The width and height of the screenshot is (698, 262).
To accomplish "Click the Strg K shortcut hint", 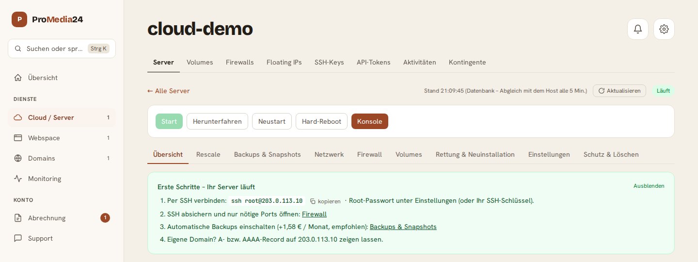I will (98, 49).
